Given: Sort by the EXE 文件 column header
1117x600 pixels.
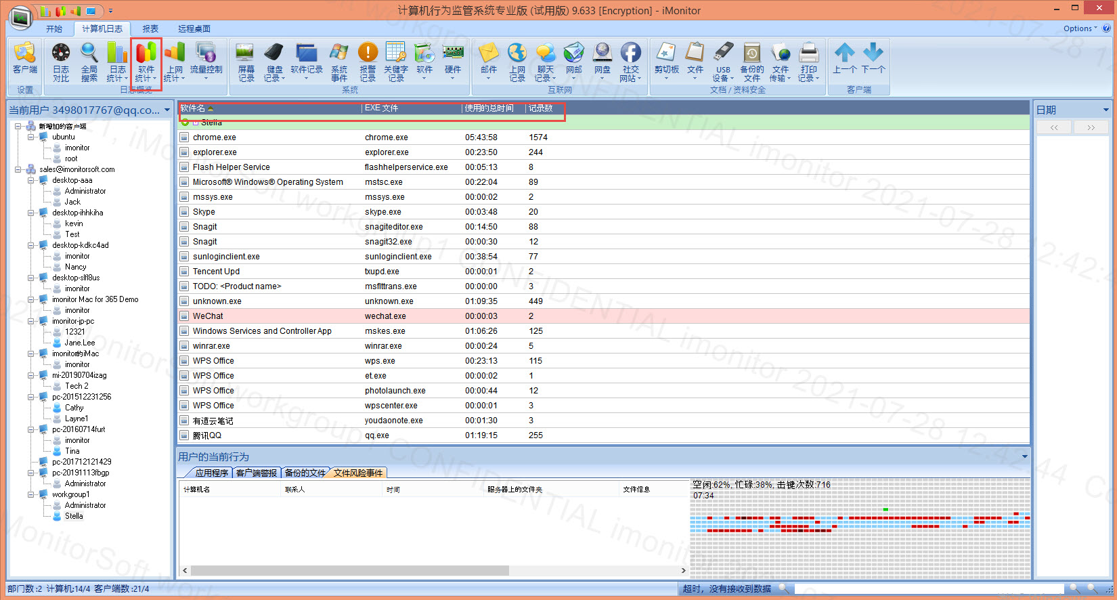Looking at the screenshot, I should [x=412, y=108].
